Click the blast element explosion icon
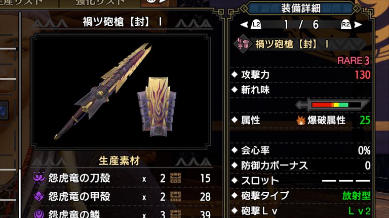 click(x=301, y=121)
